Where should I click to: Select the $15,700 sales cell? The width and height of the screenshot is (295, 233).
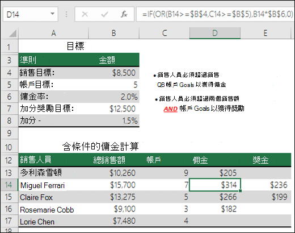(x=114, y=185)
